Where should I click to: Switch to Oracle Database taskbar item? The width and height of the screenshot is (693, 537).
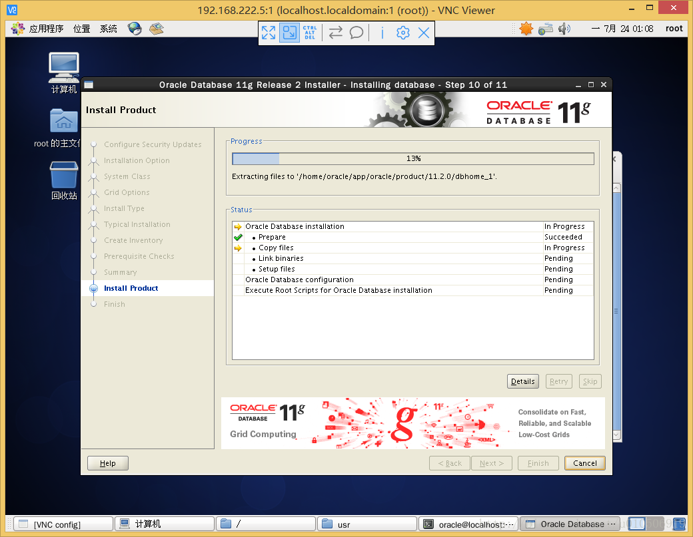pos(570,524)
